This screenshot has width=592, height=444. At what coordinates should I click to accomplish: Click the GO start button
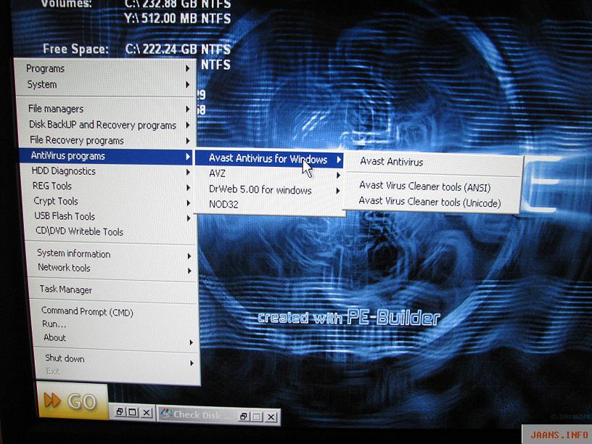click(x=72, y=400)
